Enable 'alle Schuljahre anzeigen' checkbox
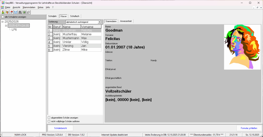Screen dimensions: 263x137 point(3,17)
